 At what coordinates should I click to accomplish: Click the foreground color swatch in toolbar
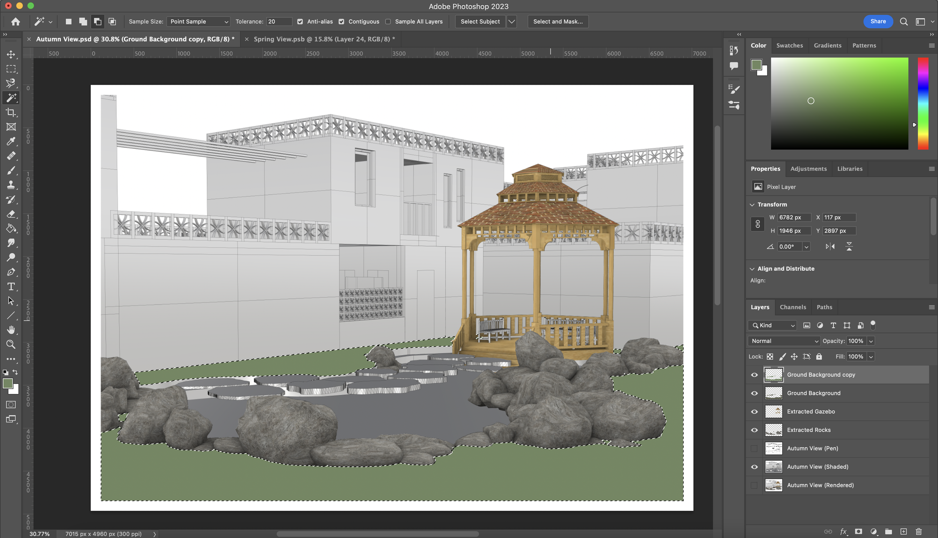click(8, 384)
